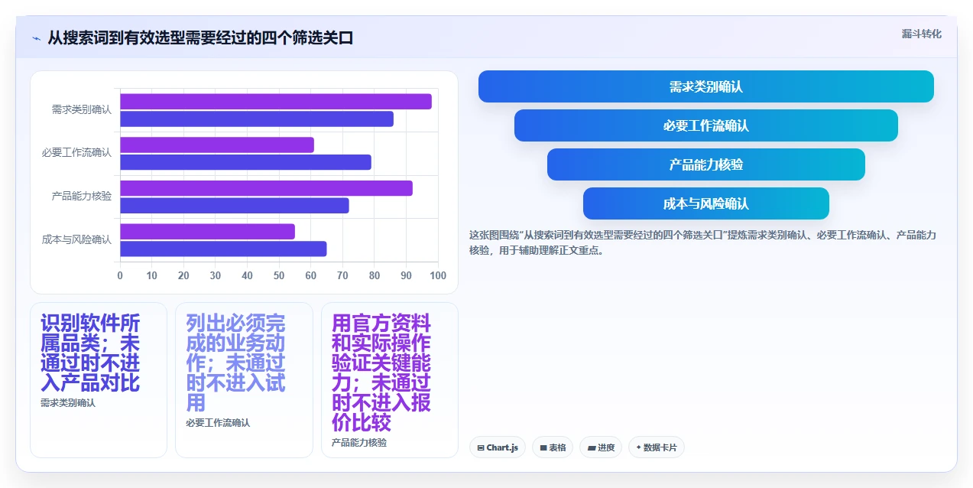Click the 表格 tag
This screenshot has width=973, height=488.
553,447
